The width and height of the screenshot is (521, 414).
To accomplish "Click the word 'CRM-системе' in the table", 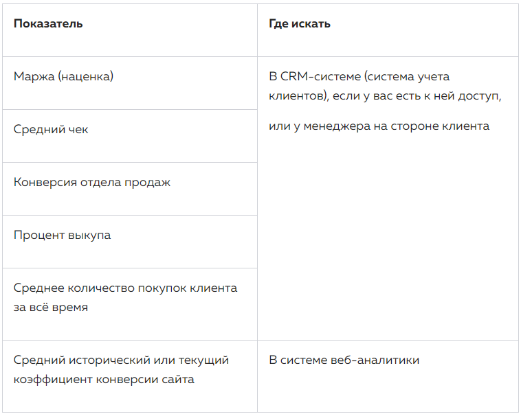I will [320, 77].
